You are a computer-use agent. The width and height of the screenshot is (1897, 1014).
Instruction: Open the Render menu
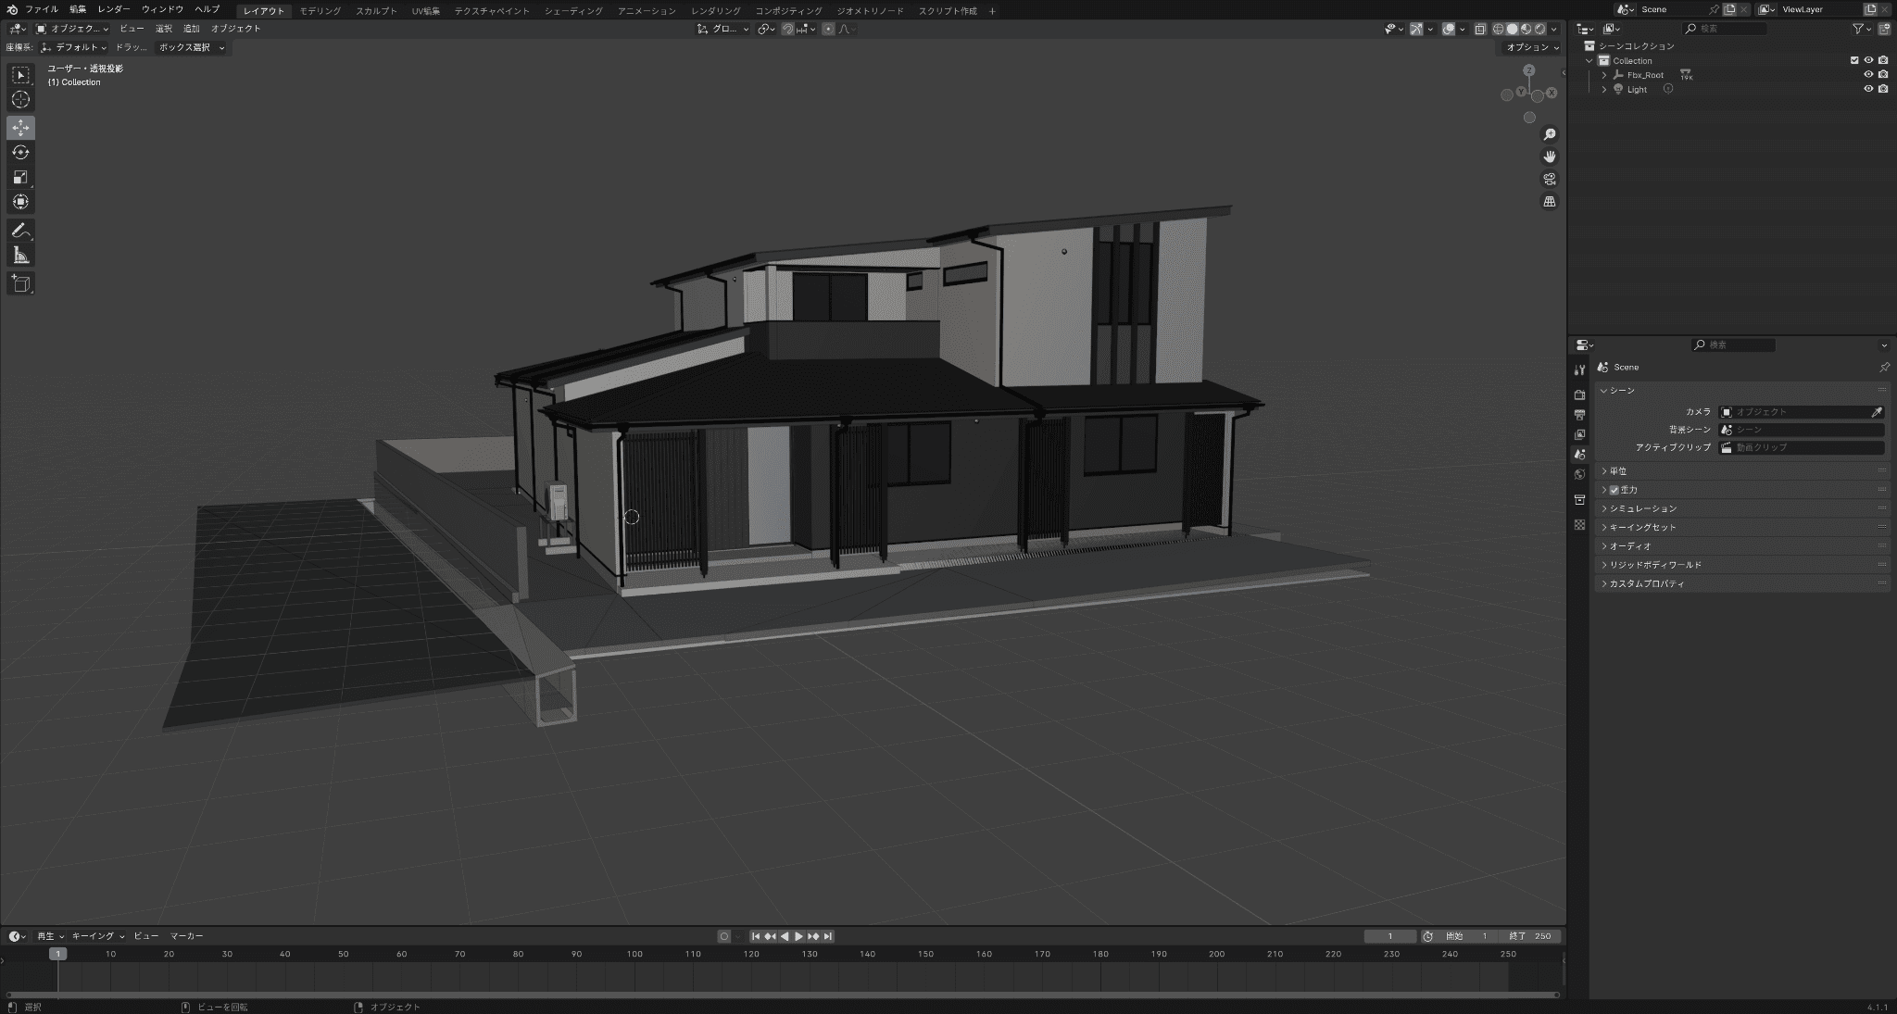tap(113, 9)
